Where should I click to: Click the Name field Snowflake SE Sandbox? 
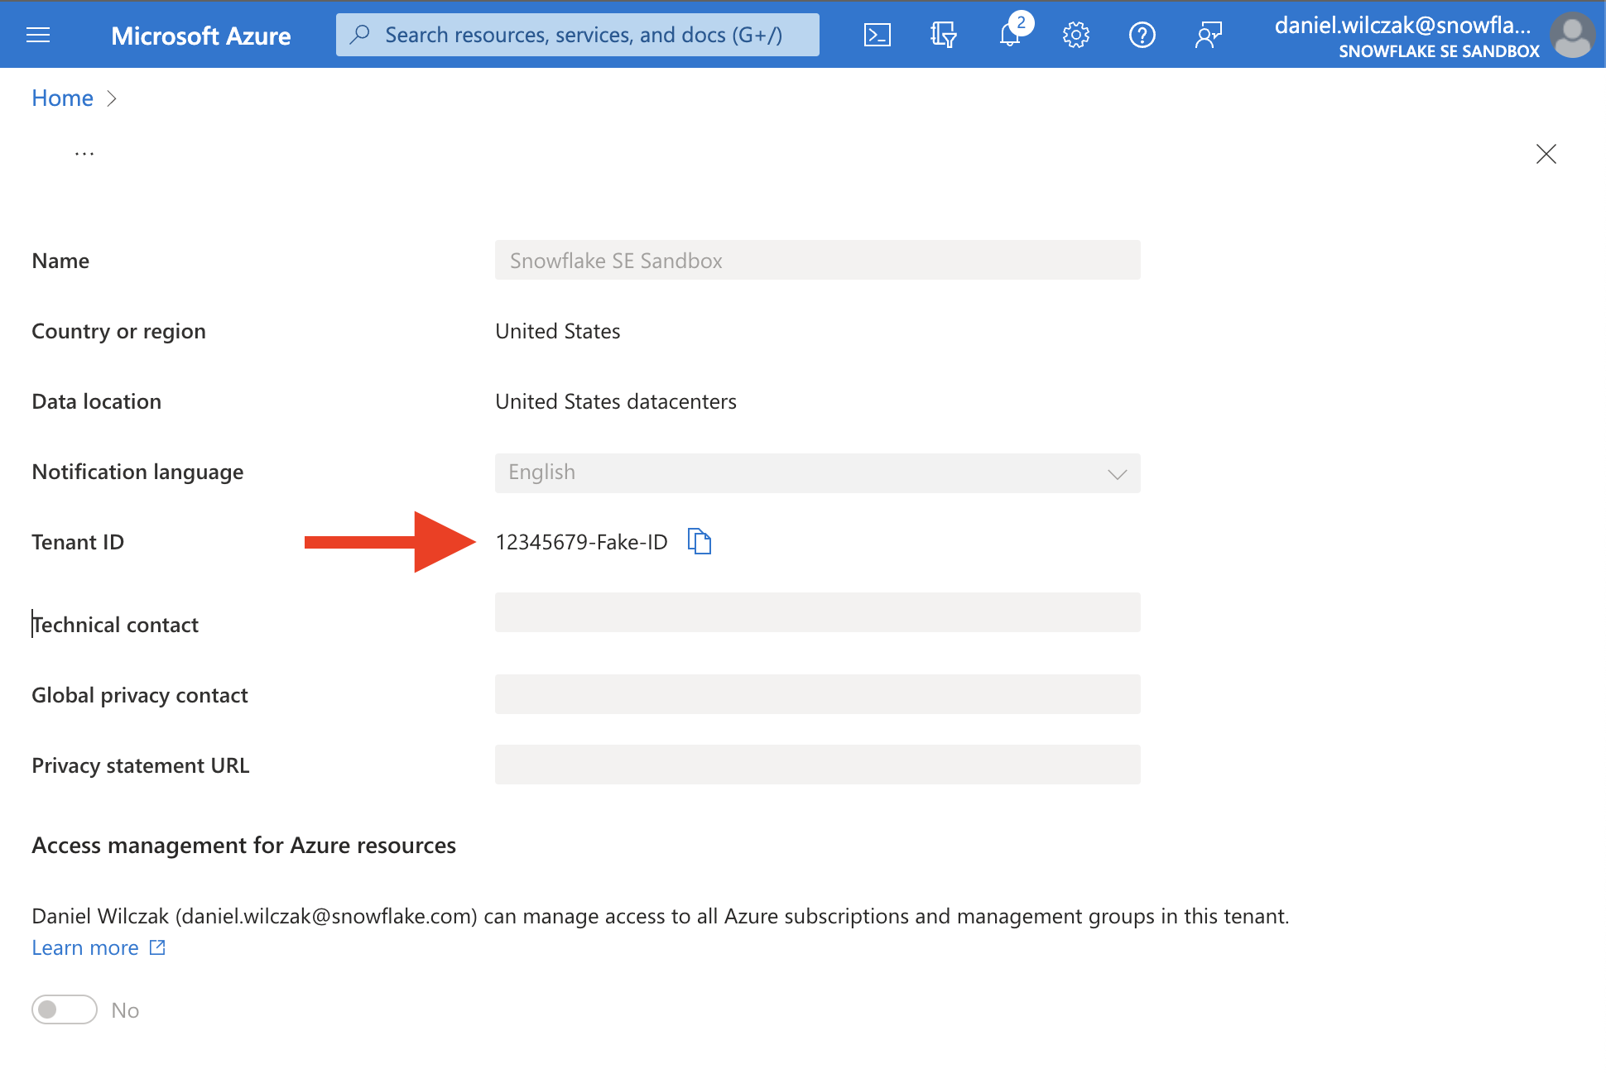click(818, 260)
